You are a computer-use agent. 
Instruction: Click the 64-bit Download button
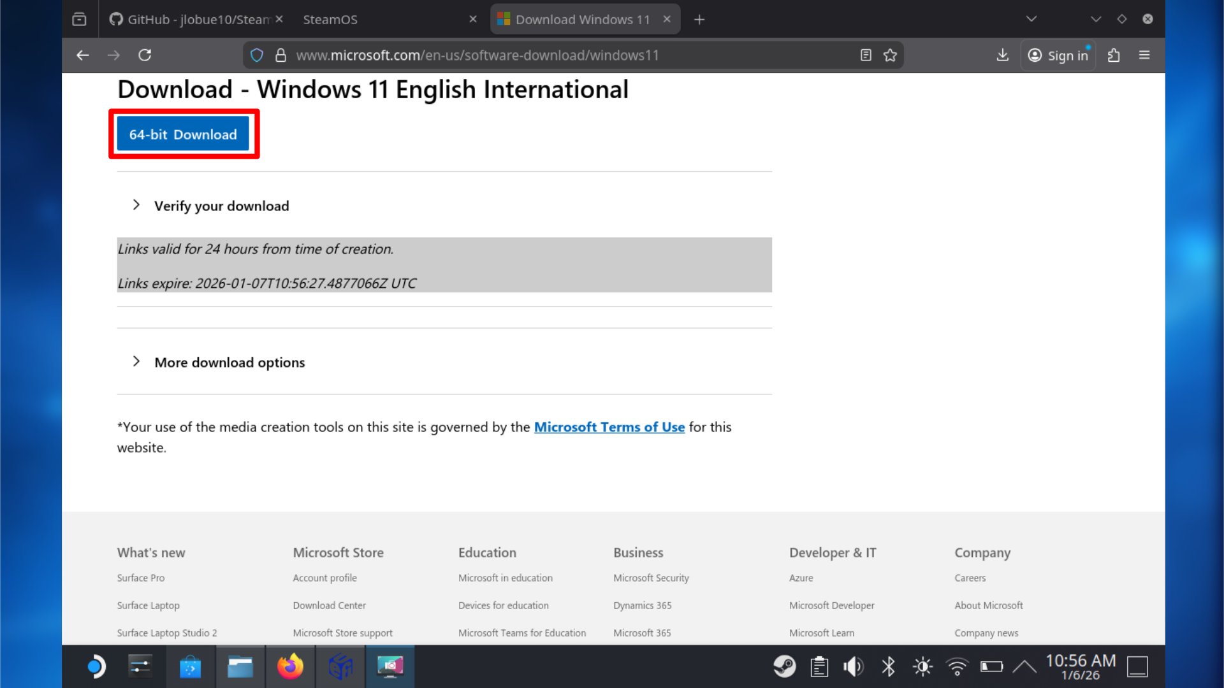tap(183, 134)
